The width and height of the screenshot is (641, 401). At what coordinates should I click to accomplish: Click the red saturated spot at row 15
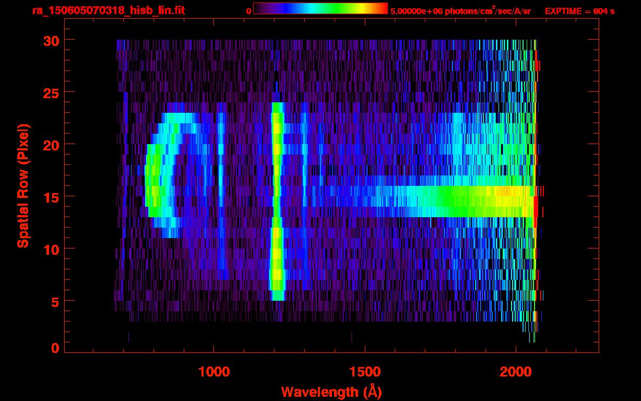[536, 206]
